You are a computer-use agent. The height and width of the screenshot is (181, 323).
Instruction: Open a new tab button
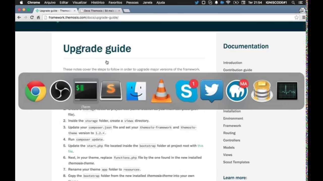127,11
